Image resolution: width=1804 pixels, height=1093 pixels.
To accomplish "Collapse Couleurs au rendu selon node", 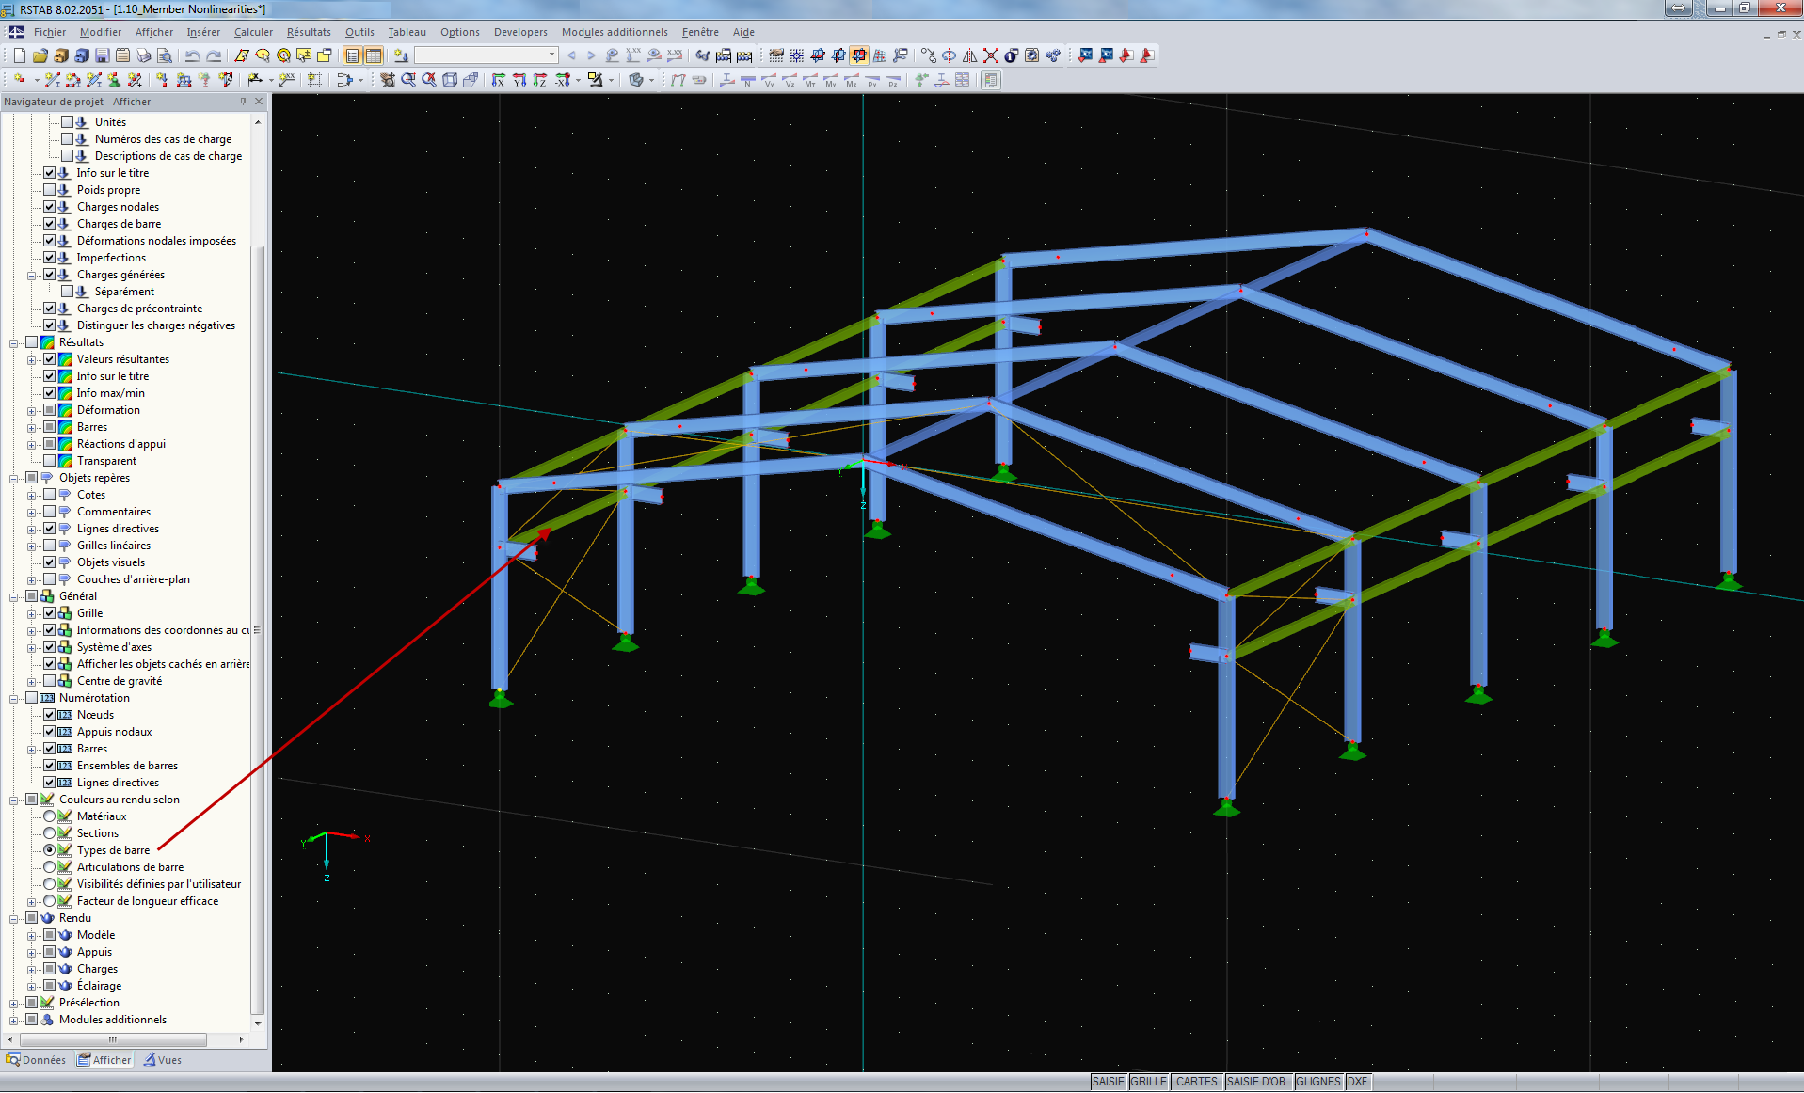I will (x=14, y=800).
